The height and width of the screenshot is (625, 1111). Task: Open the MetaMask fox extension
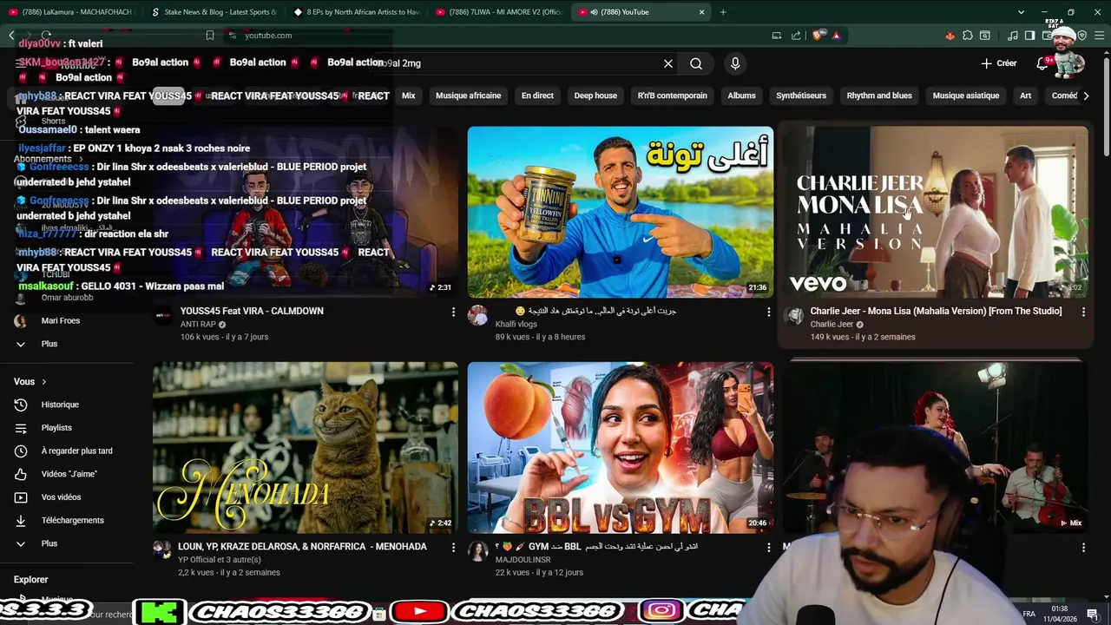point(950,36)
